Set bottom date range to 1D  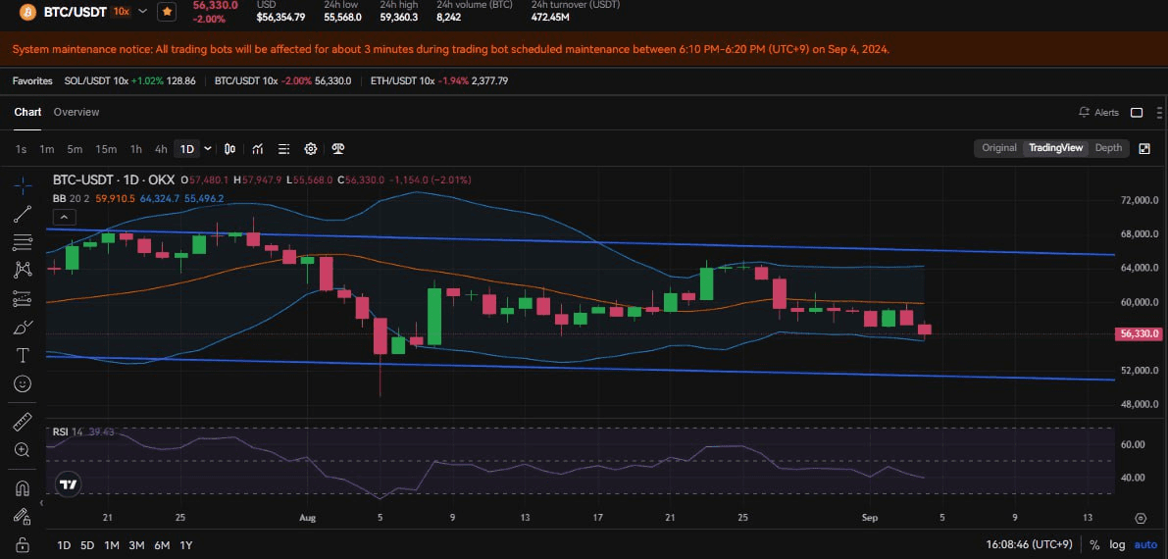[64, 545]
